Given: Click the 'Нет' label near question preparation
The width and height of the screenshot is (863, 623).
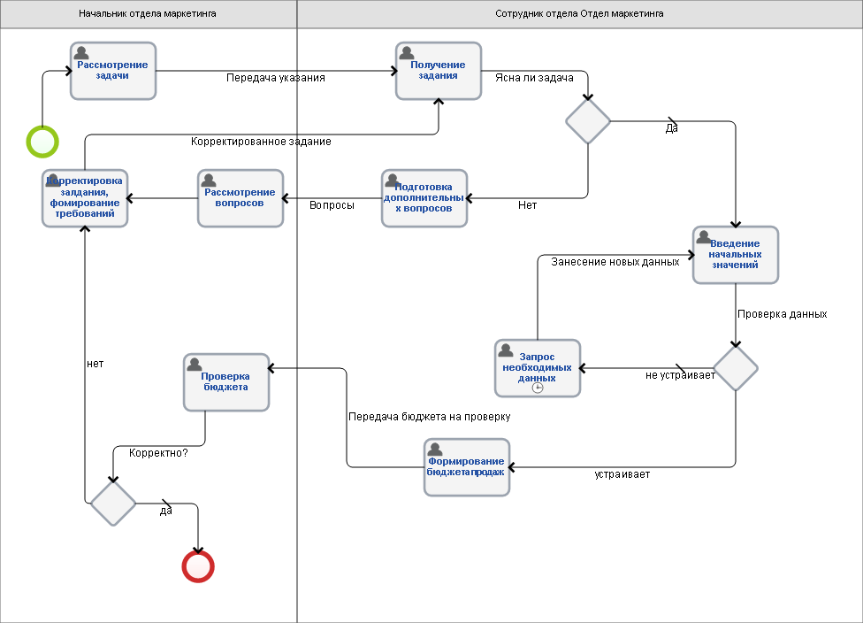Looking at the screenshot, I should point(527,205).
